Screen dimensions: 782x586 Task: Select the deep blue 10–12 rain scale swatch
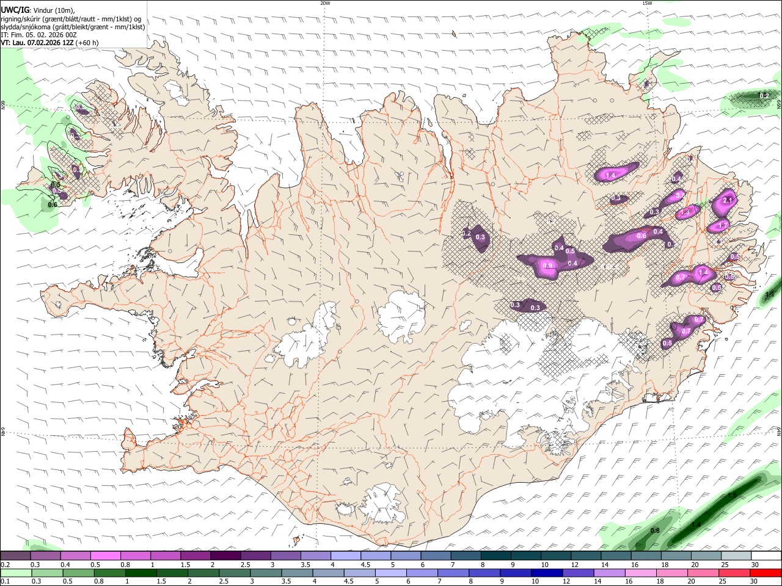click(x=546, y=573)
